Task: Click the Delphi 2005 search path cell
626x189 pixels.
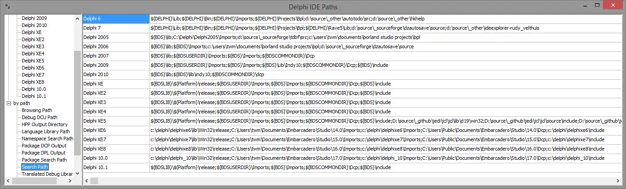Action: pyautogui.click(x=386, y=38)
